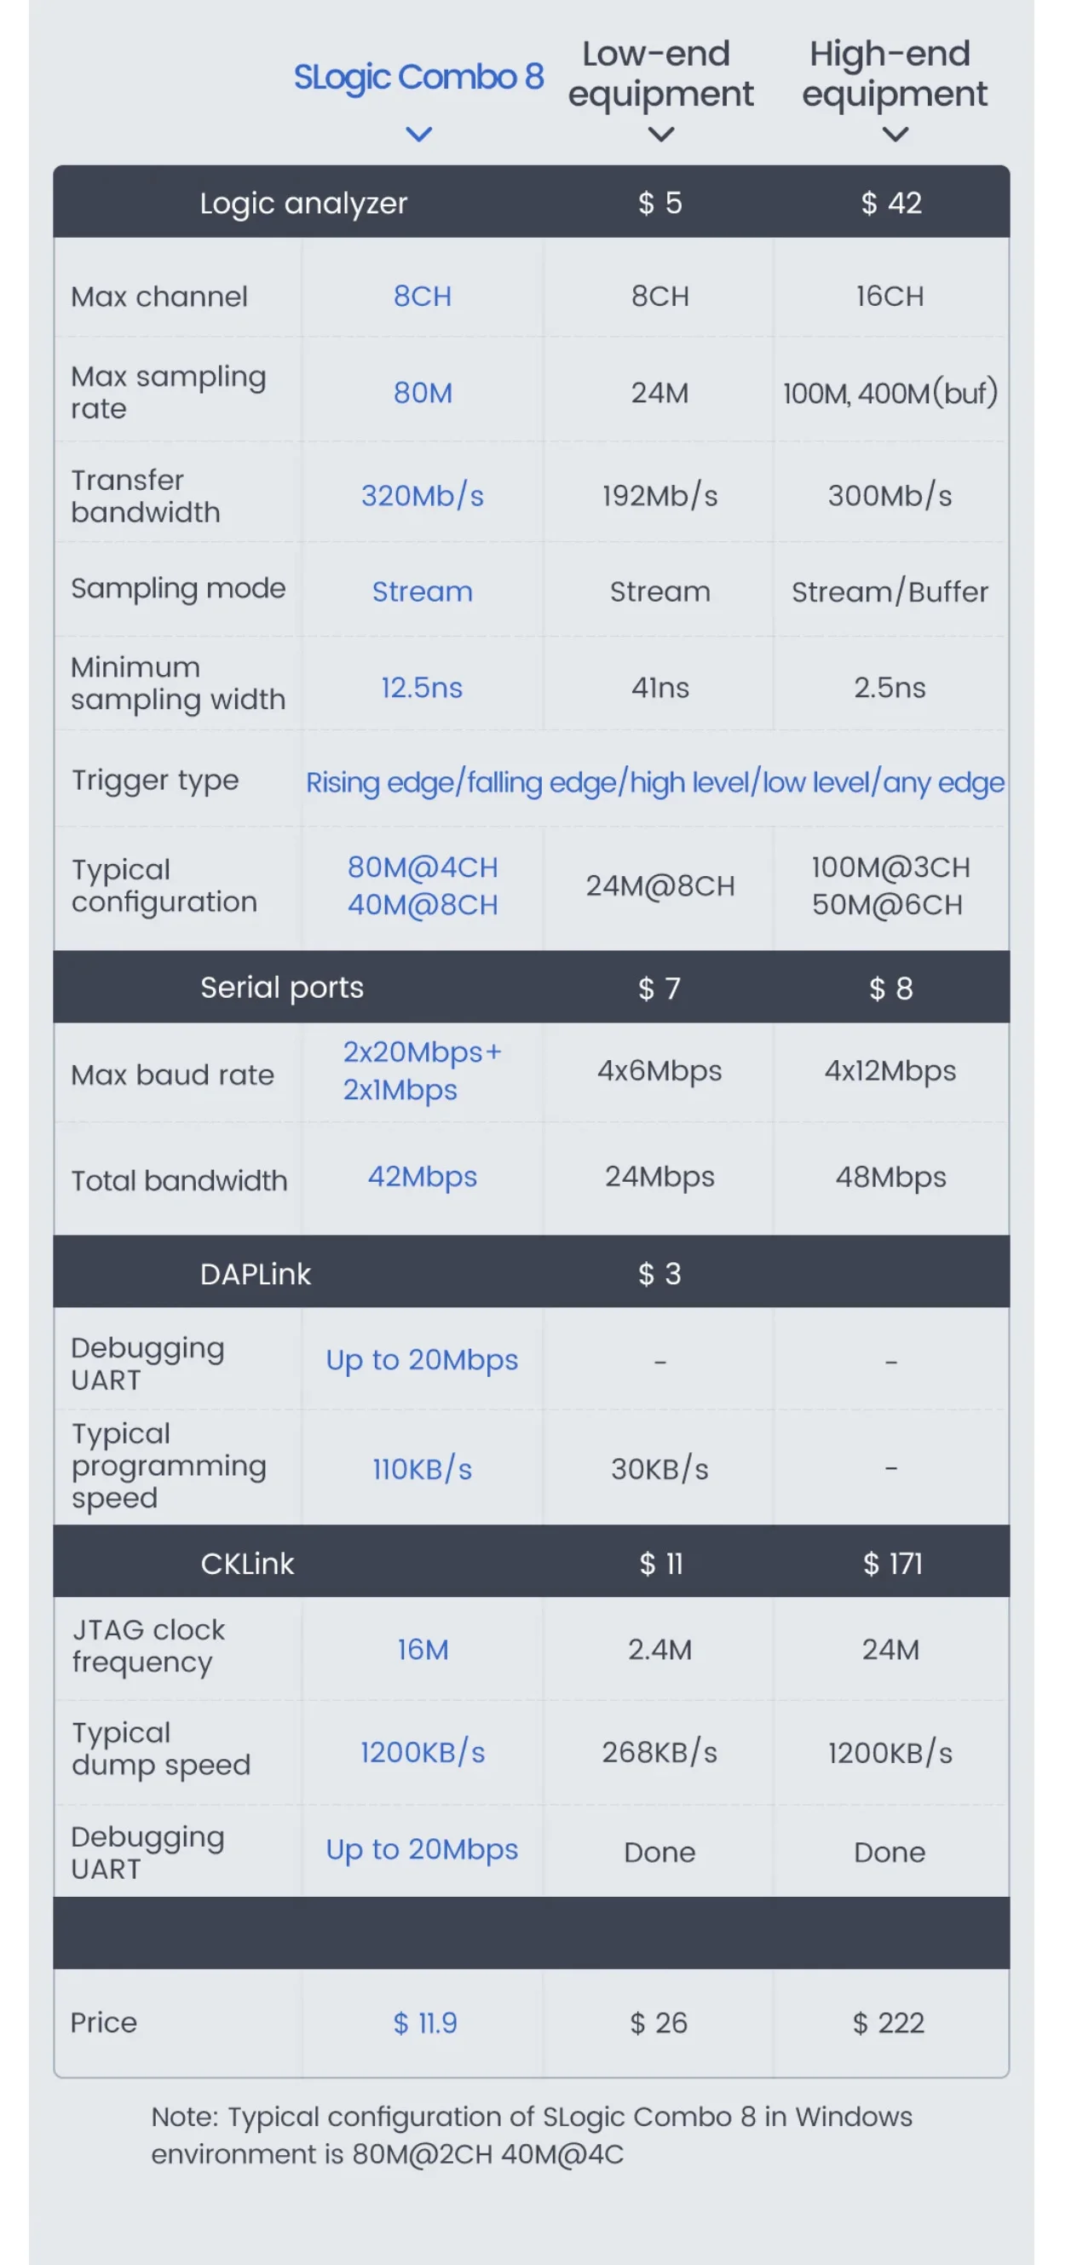Screen dimensions: 1077x2265
Task: Click the DAPLink section header
Action: [x=255, y=1273]
